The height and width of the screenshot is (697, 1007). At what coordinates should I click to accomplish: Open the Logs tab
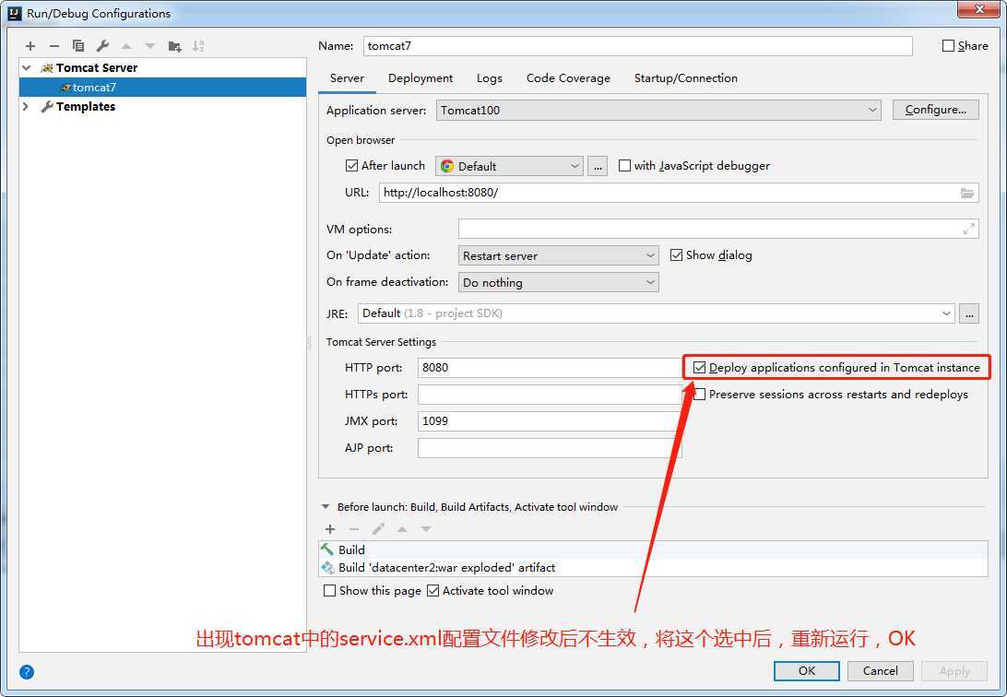pyautogui.click(x=490, y=78)
